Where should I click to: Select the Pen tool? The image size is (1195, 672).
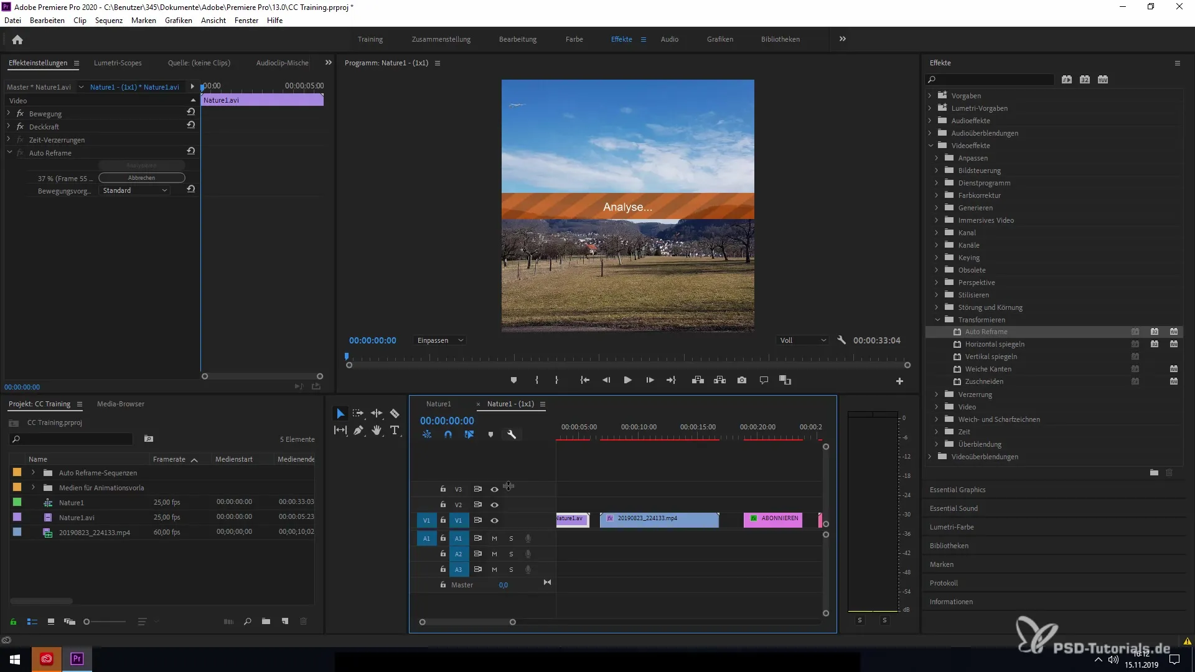pos(358,430)
